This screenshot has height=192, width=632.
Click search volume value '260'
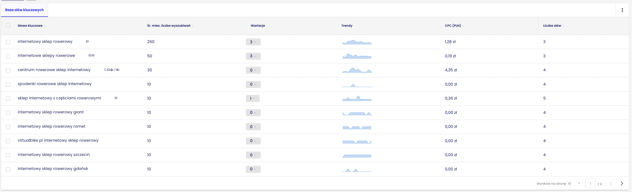[x=151, y=42]
